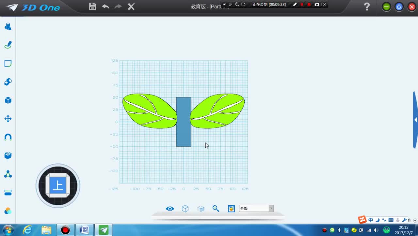Click the recorder magnifier zoom icon
Screen dimensions: 418x236
(237, 5)
